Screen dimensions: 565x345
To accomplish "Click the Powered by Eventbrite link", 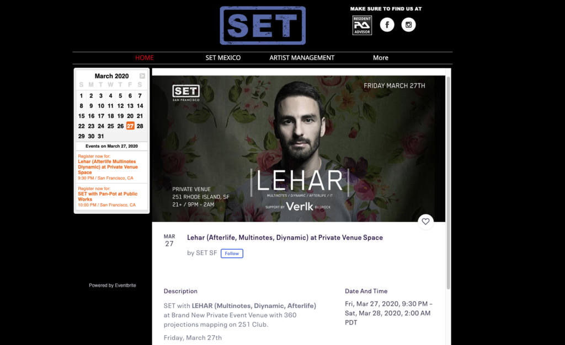I will [113, 285].
